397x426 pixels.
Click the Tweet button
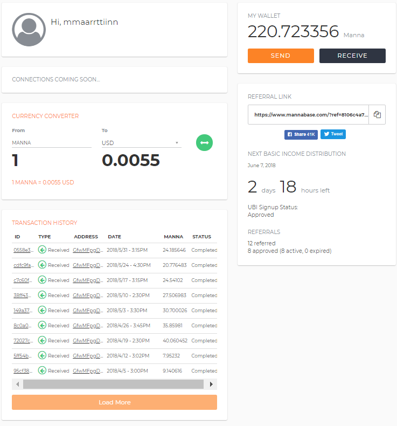click(333, 134)
